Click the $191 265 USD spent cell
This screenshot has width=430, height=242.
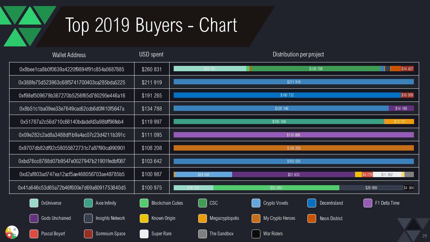152,95
